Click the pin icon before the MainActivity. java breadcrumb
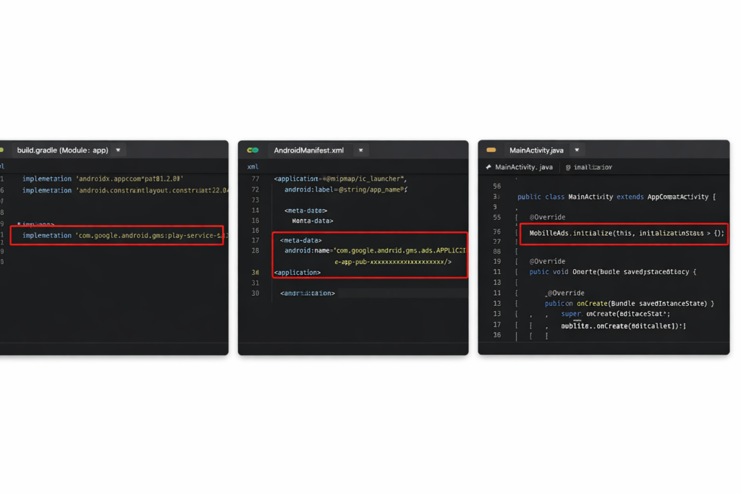Viewport: 741px width, 494px height. 488,167
